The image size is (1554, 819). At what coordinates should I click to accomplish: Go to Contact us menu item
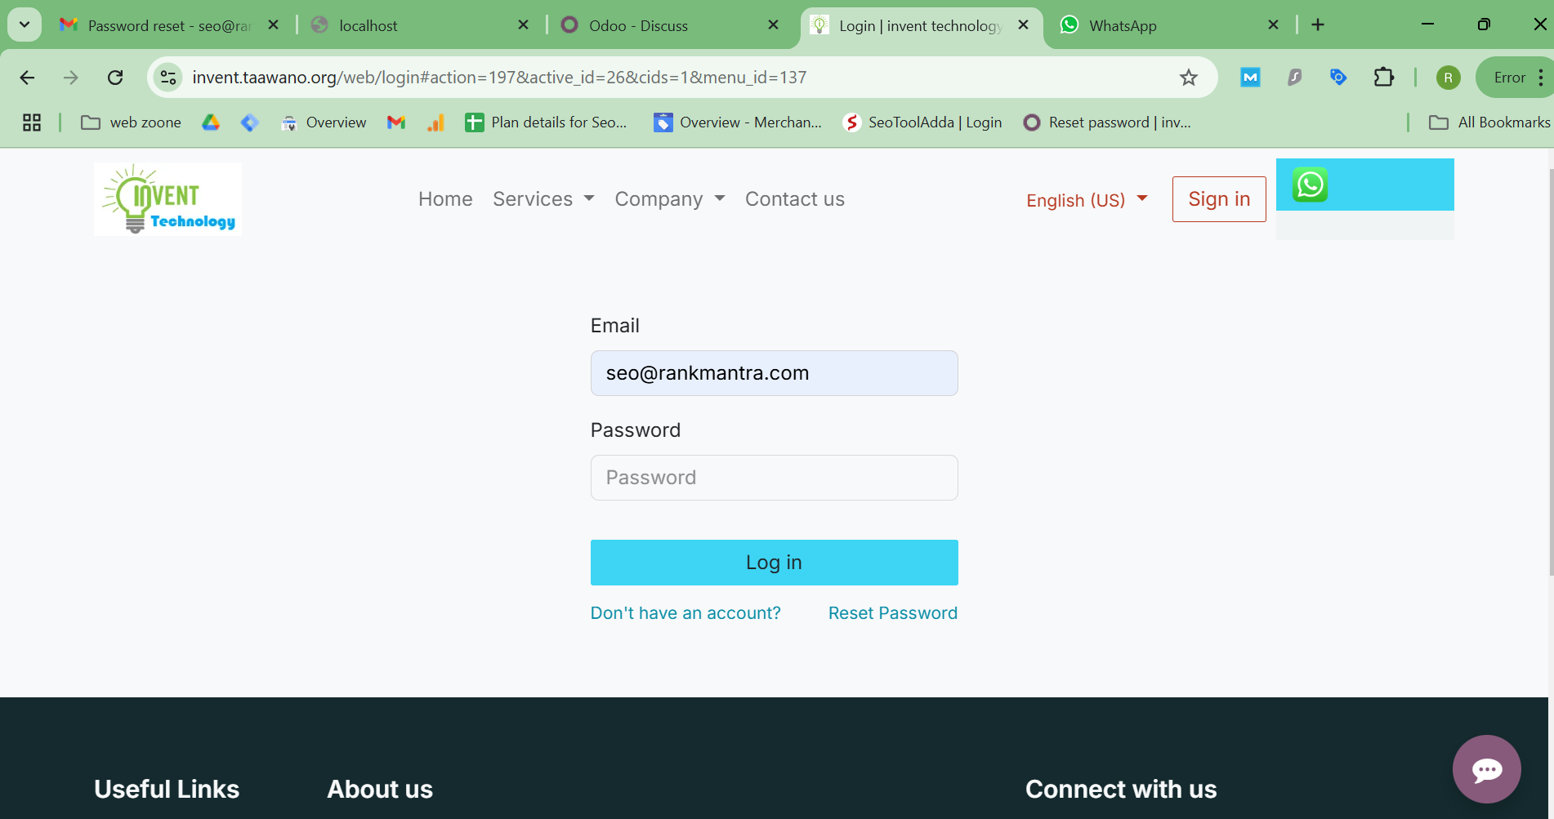[794, 199]
